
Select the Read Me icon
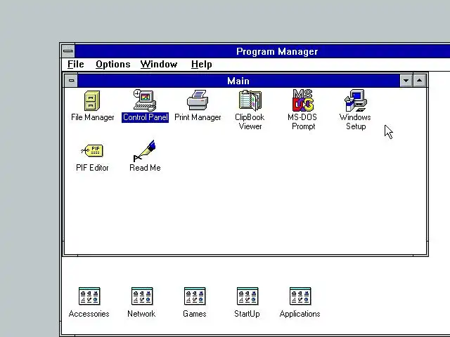tap(145, 151)
